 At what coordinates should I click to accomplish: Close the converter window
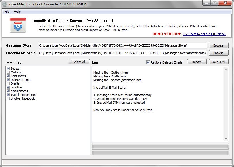(225, 3)
